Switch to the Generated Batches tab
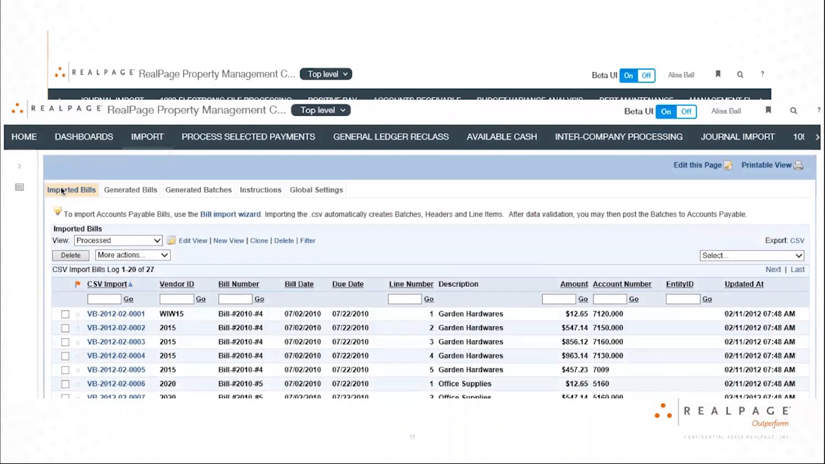The image size is (825, 464). point(198,189)
